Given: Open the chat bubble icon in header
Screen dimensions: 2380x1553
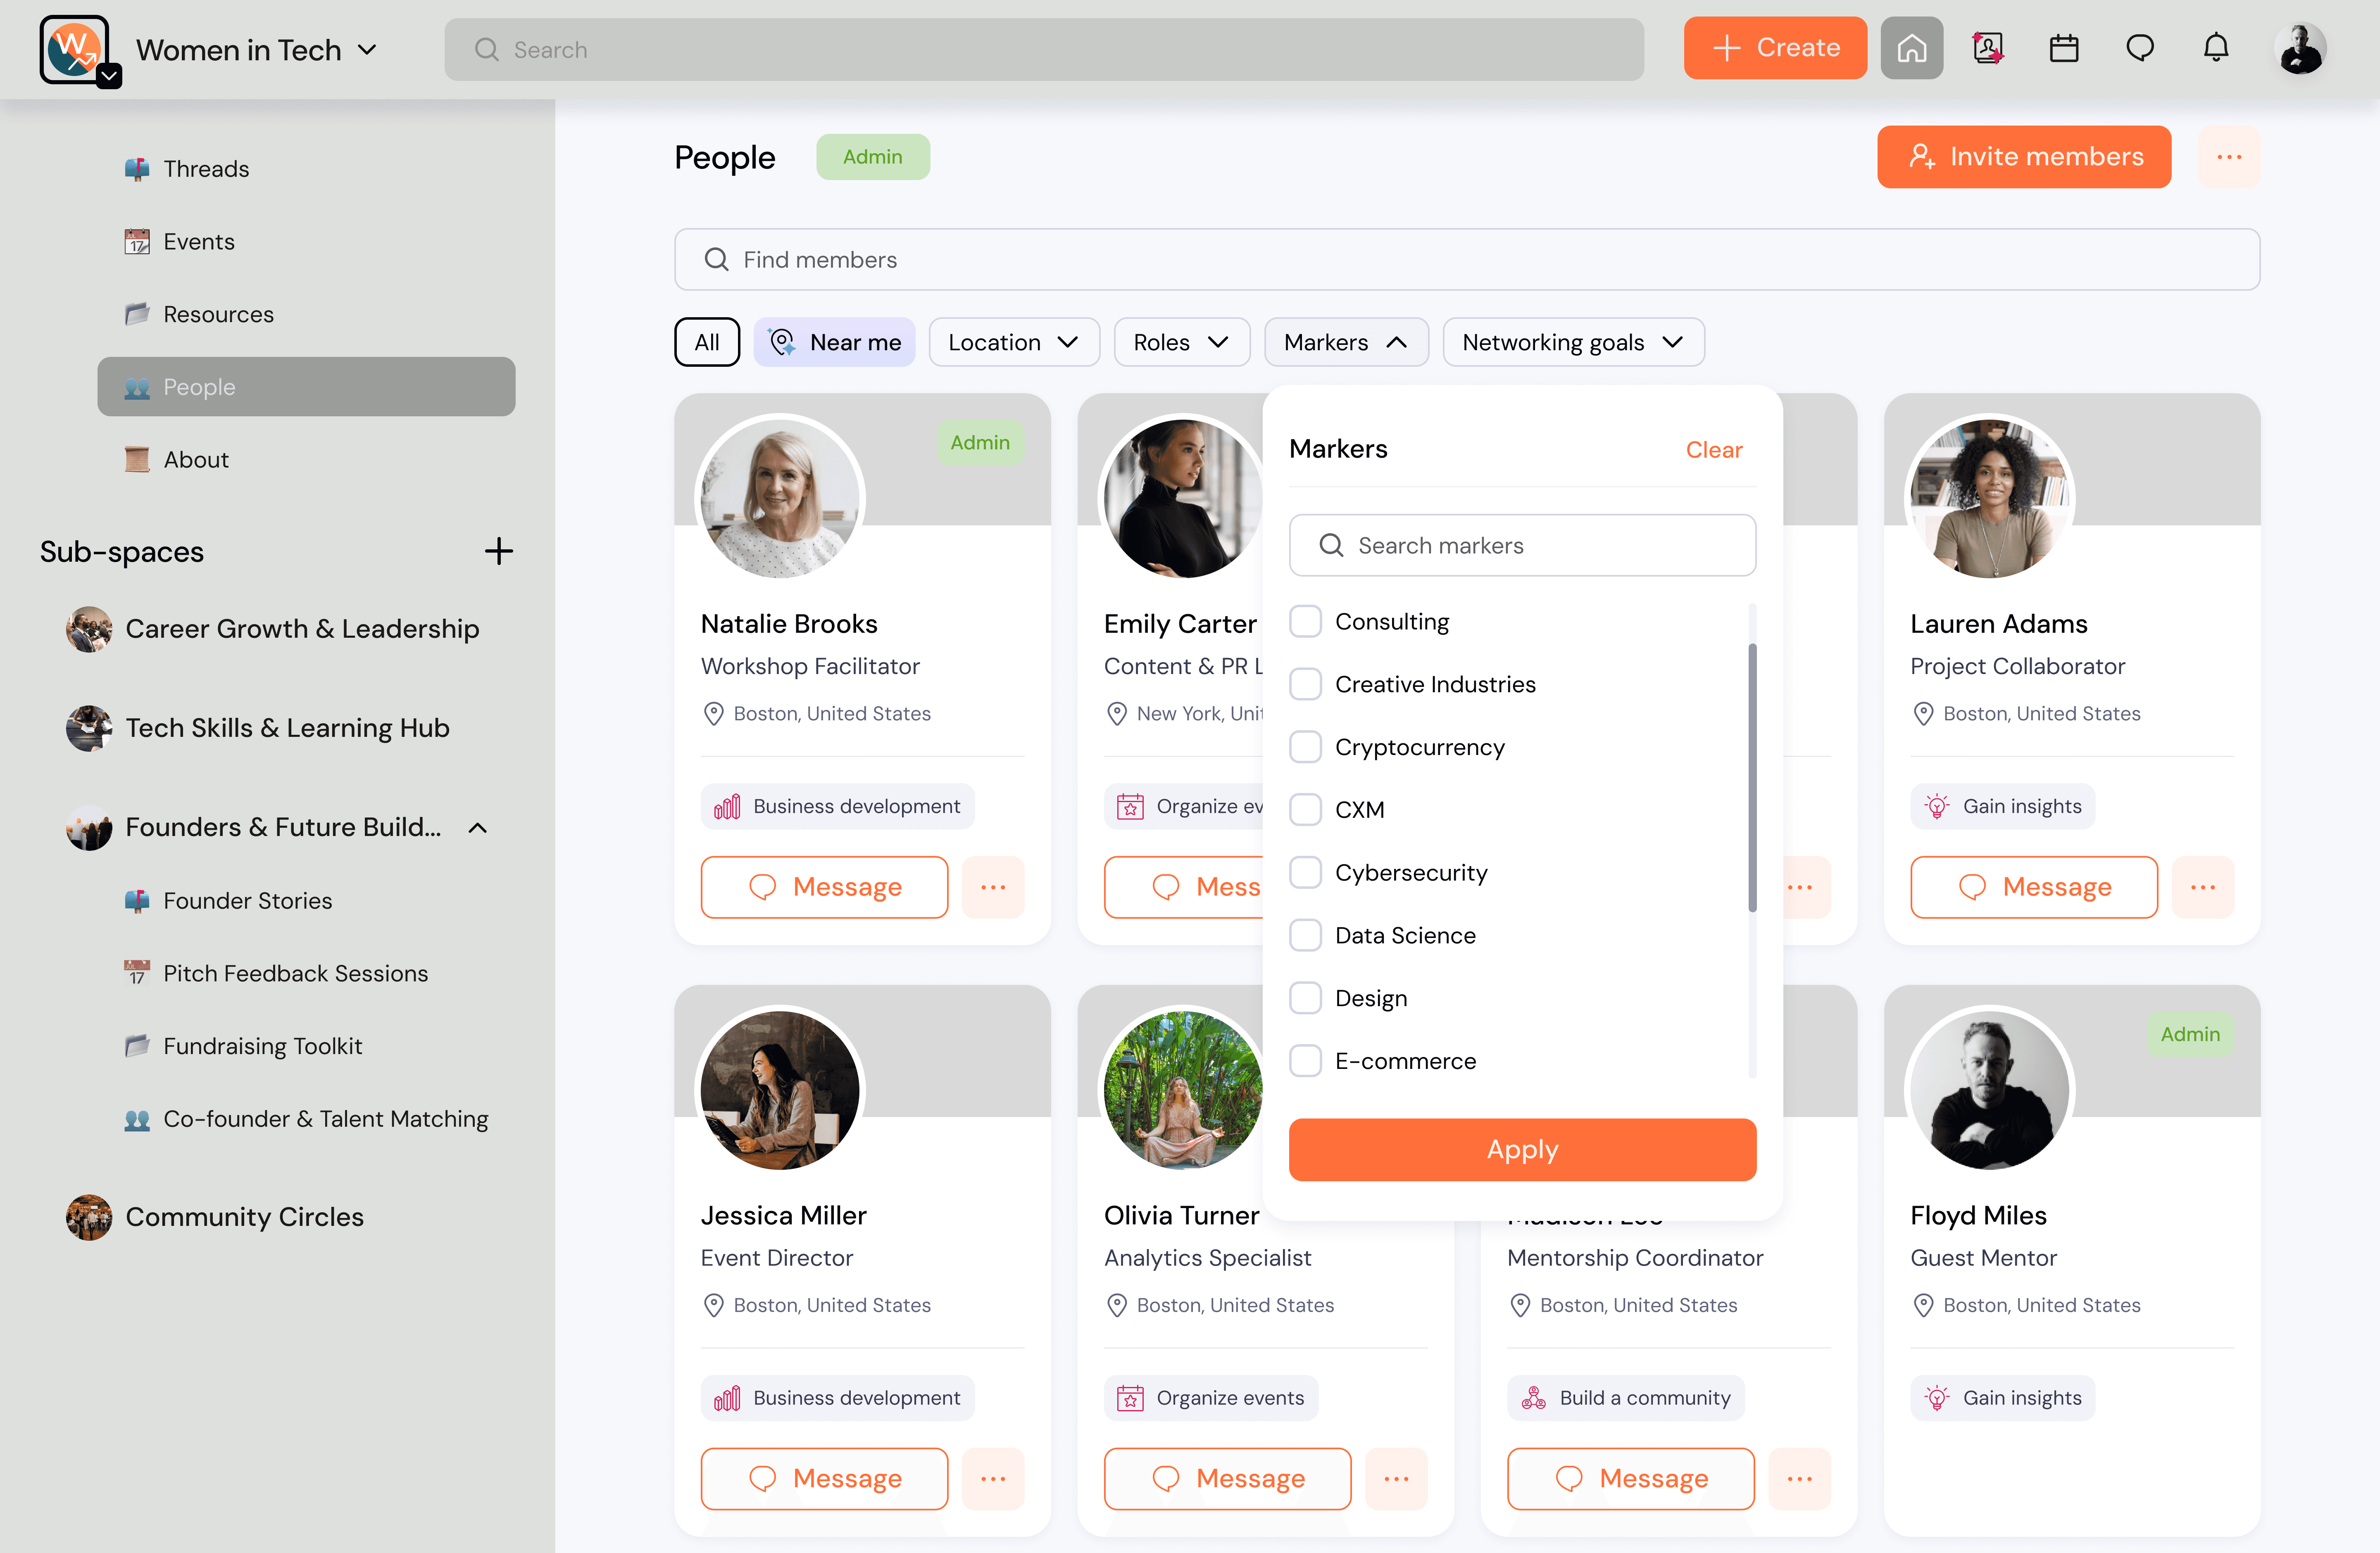Looking at the screenshot, I should click(x=2139, y=48).
